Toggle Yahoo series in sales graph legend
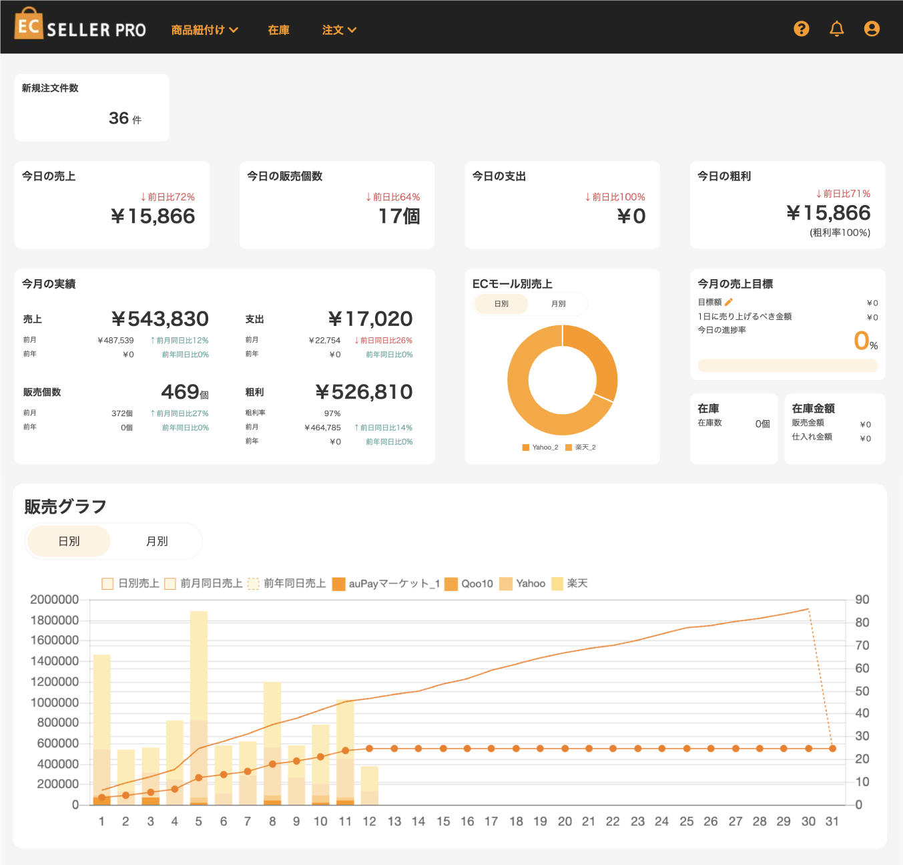This screenshot has height=865, width=903. click(523, 584)
